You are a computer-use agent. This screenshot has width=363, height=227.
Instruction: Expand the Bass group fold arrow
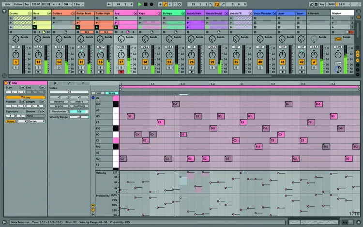[x=49, y=14]
